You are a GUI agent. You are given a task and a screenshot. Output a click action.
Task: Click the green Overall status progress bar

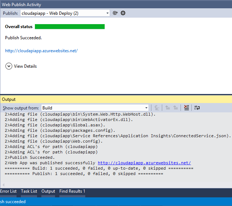click(x=70, y=27)
